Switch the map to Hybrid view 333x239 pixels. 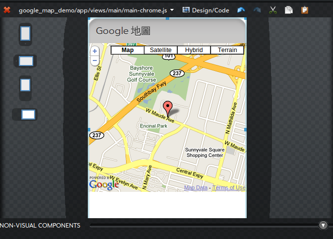pyautogui.click(x=194, y=50)
